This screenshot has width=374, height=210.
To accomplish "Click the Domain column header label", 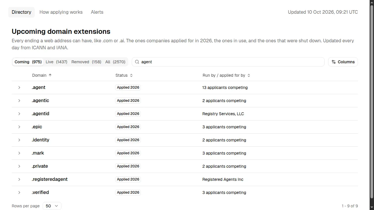I will click(39, 75).
